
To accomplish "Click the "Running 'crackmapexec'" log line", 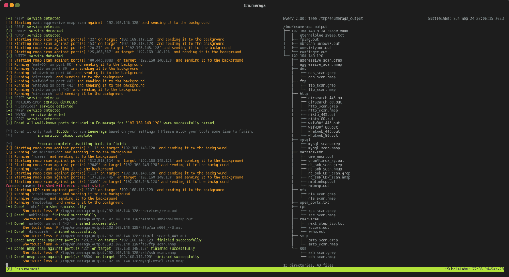I will click(68, 194).
